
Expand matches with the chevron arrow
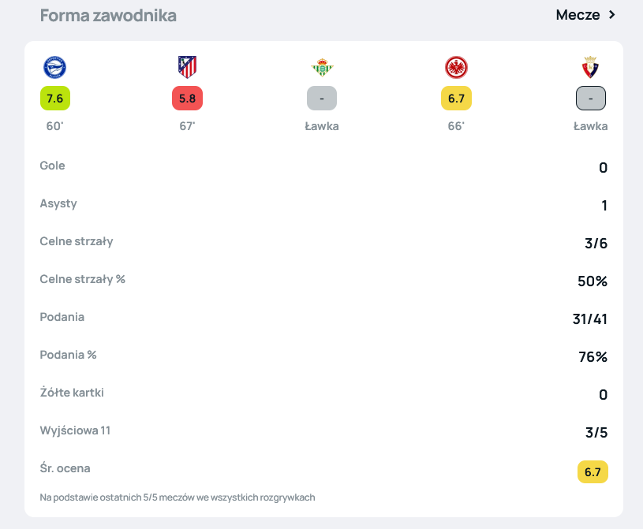(x=611, y=15)
